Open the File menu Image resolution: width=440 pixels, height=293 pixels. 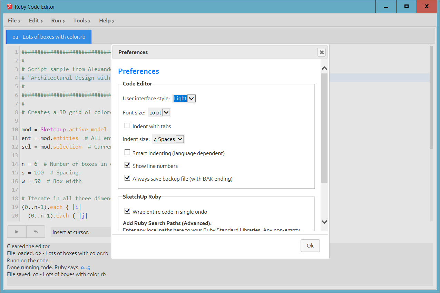pos(14,21)
